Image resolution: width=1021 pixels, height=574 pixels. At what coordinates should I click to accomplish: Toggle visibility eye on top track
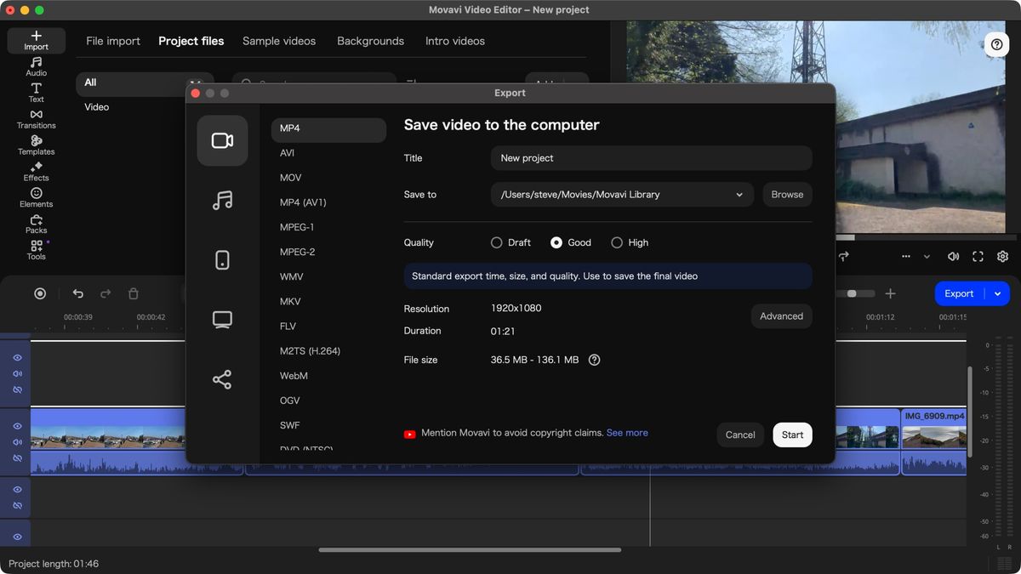(17, 358)
